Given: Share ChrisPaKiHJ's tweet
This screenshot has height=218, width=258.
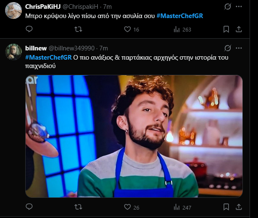Looking at the screenshot, I should [239, 29].
